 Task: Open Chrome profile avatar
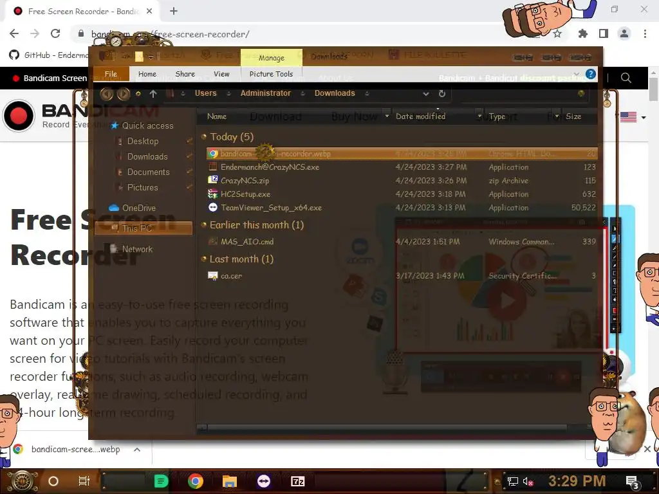pyautogui.click(x=624, y=33)
